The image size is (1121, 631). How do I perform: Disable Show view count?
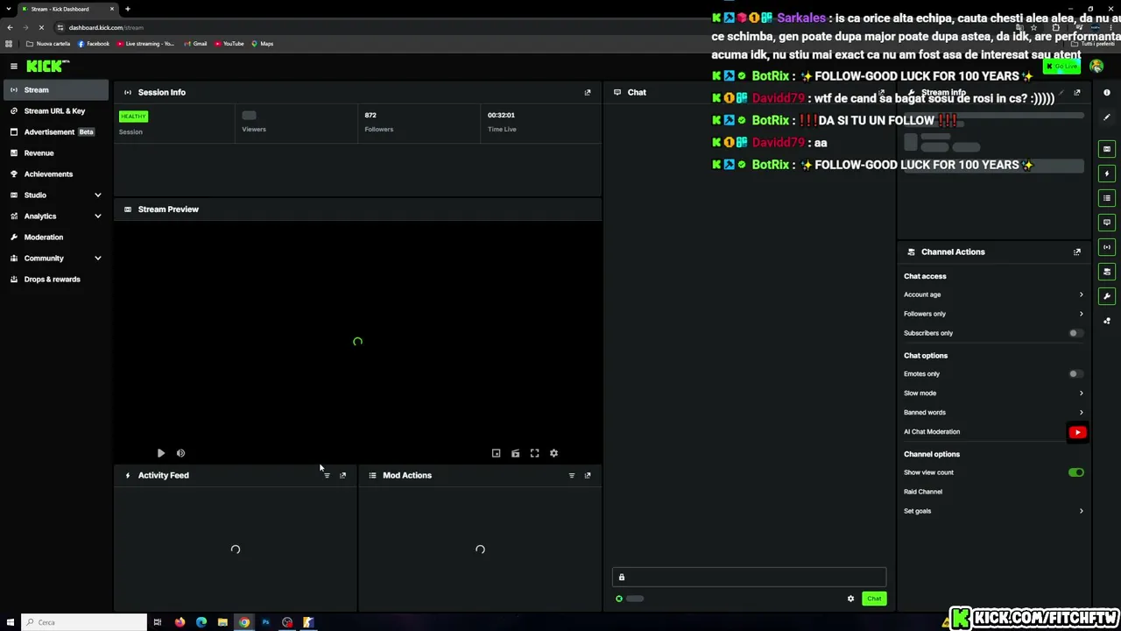click(1076, 472)
